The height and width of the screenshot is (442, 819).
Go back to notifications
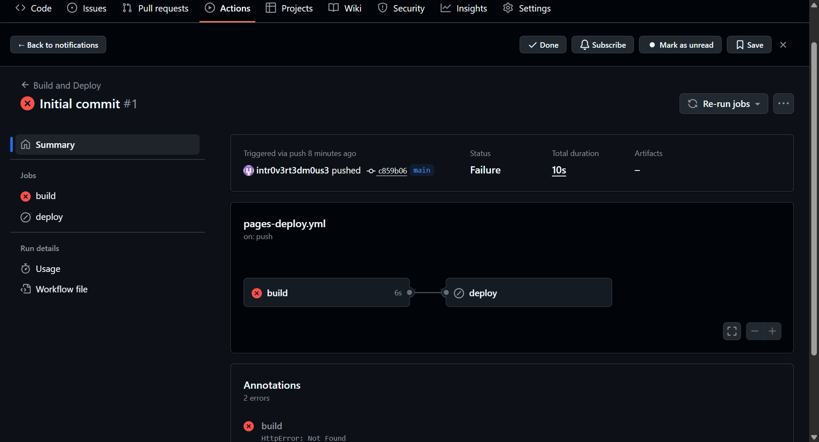(58, 45)
